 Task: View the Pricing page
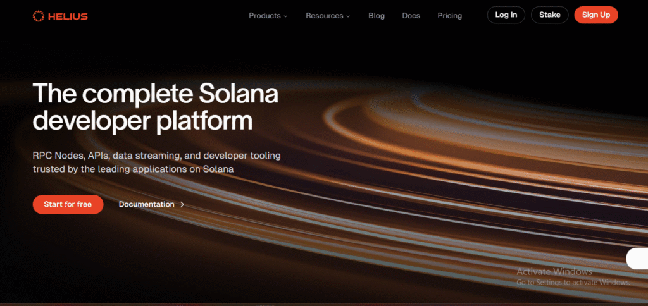(x=450, y=16)
